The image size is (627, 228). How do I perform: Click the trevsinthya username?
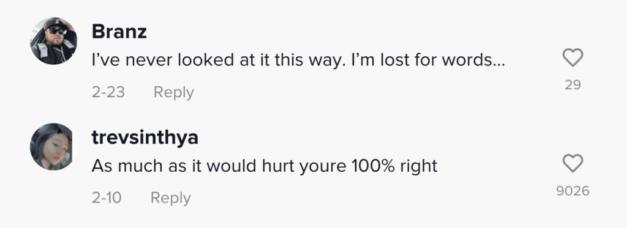[145, 138]
